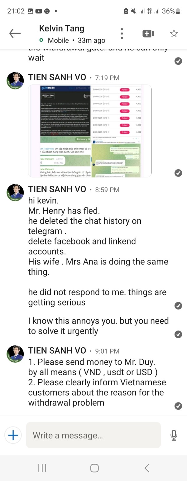Viewport: 187px width, 481px height.
Task: Tap the back arrow in header
Action: pyautogui.click(x=15, y=33)
